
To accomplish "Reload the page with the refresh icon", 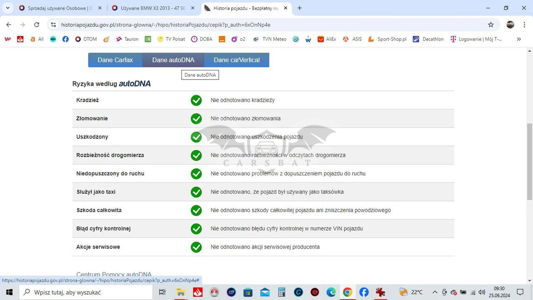I will (37, 25).
